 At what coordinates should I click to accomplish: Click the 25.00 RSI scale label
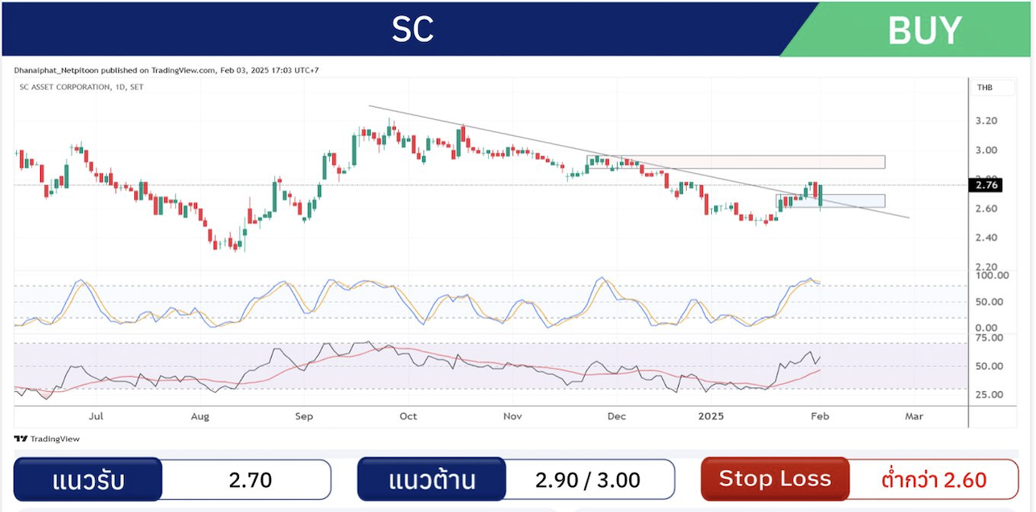(x=989, y=395)
